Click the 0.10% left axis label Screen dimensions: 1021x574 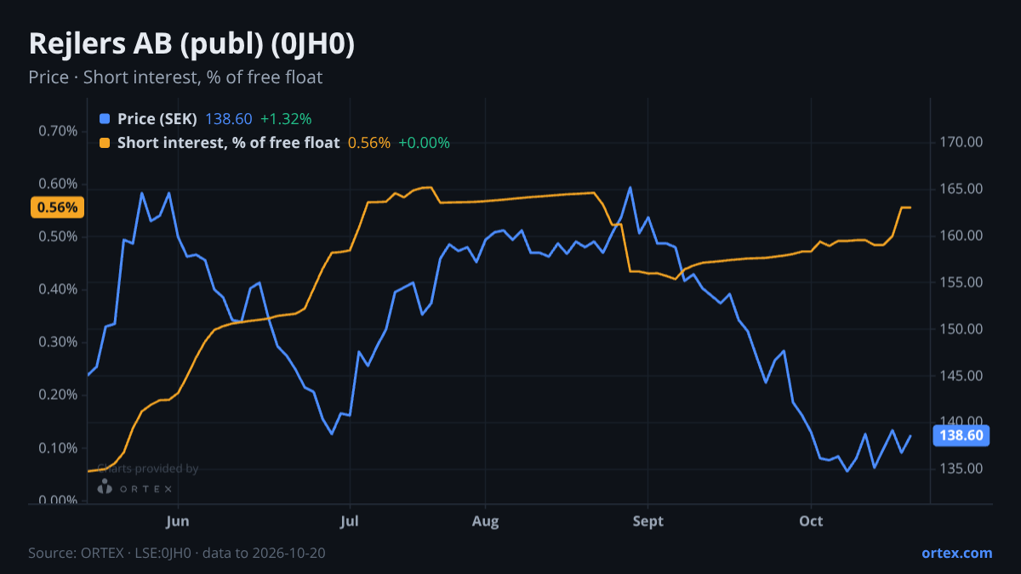(58, 448)
